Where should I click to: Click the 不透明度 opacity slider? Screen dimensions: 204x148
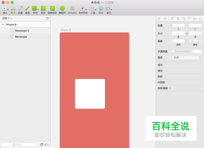[181, 51]
